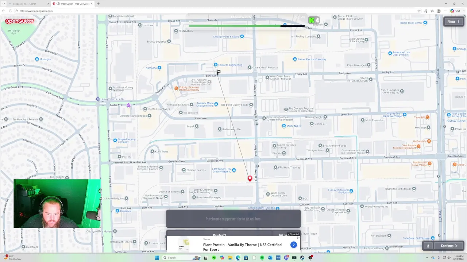The width and height of the screenshot is (467, 262).
Task: Click the browser back arrow
Action: [4, 11]
